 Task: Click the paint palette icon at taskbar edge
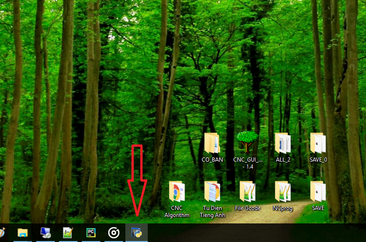pyautogui.click(x=2, y=233)
